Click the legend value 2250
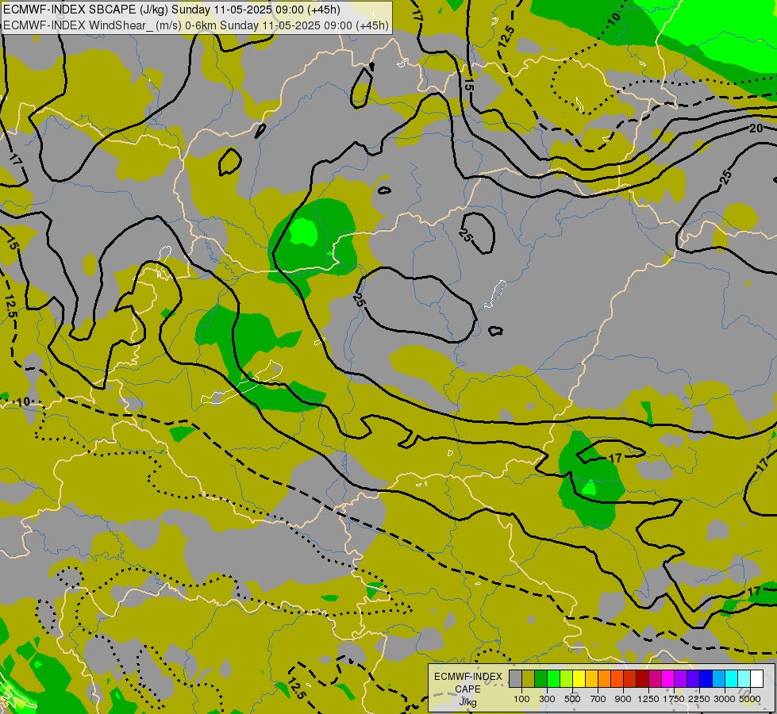Viewport: 777px width, 714px height. 699,699
